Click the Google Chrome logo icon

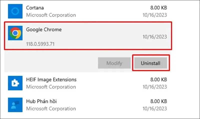pyautogui.click(x=15, y=33)
